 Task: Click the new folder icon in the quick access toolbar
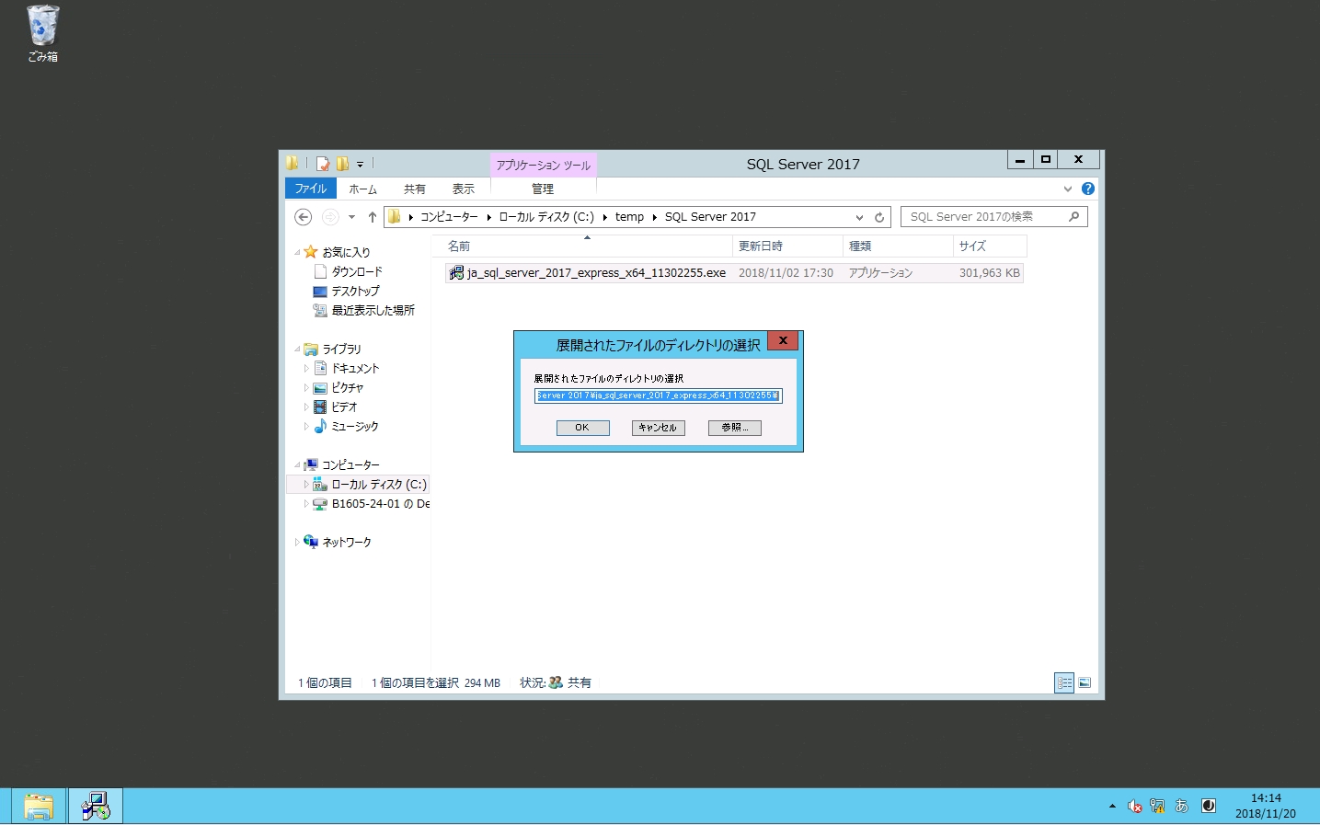(x=341, y=163)
